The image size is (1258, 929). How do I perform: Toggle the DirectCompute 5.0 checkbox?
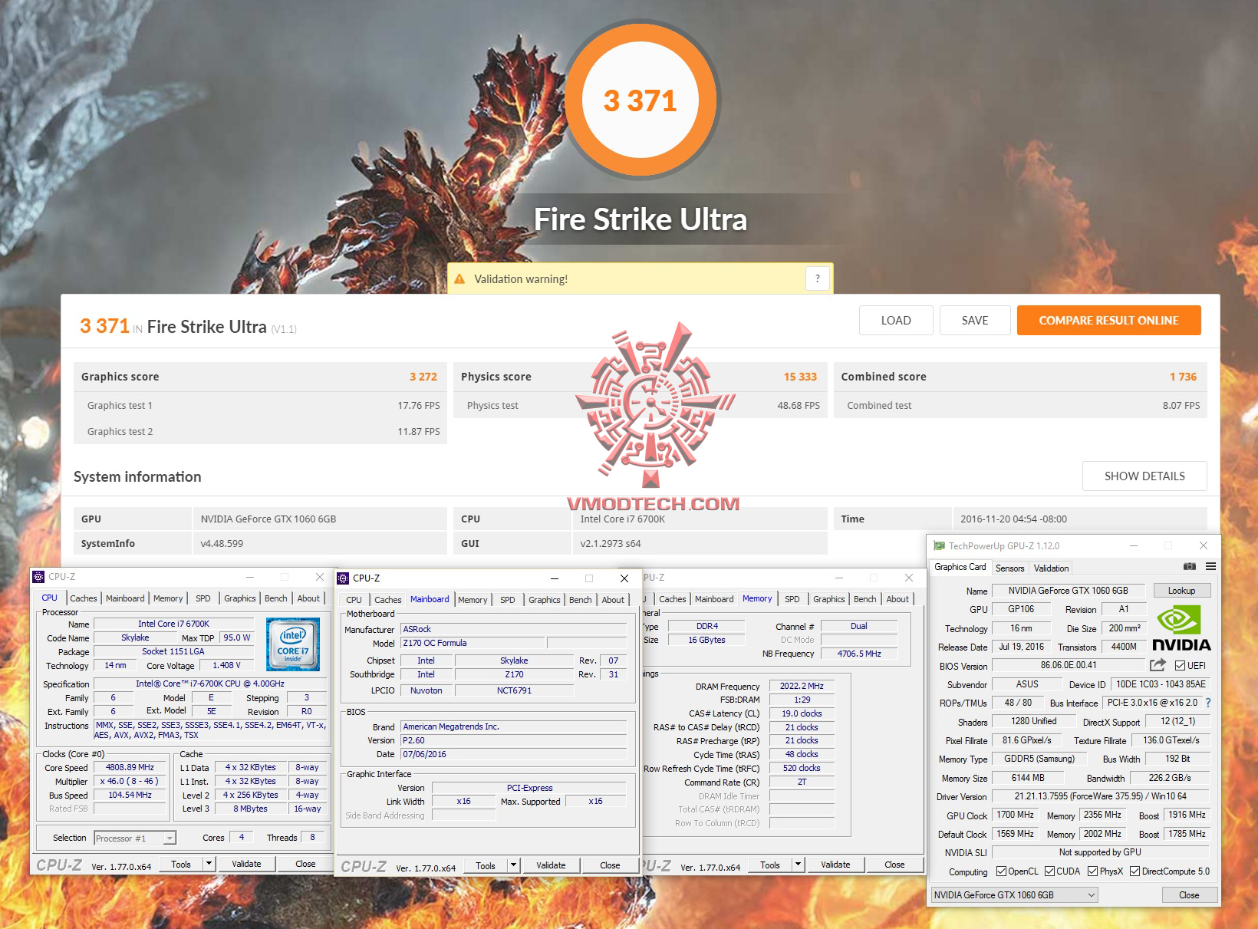[1135, 871]
